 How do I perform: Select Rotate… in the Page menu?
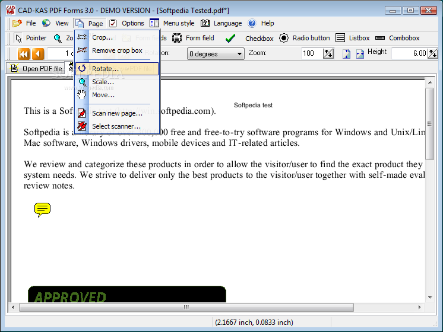[x=117, y=69]
